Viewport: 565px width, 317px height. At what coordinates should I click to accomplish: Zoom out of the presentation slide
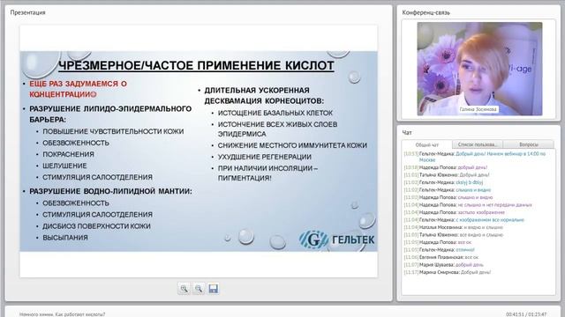pyautogui.click(x=199, y=289)
